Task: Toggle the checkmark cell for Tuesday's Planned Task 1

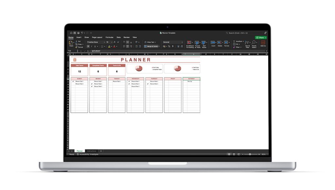Action: coord(110,81)
